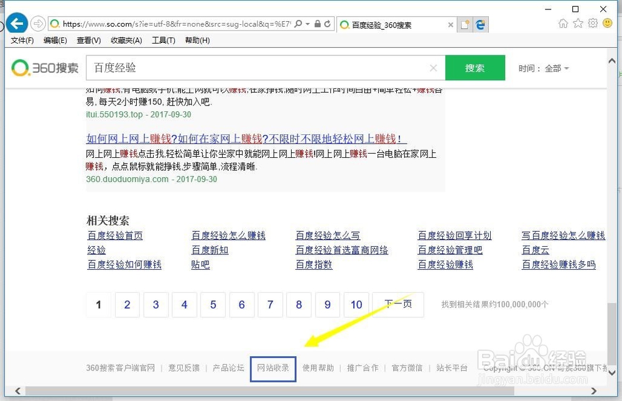This screenshot has height=401, width=622.
Task: Open address bar search magnifier icon
Action: pyautogui.click(x=299, y=24)
